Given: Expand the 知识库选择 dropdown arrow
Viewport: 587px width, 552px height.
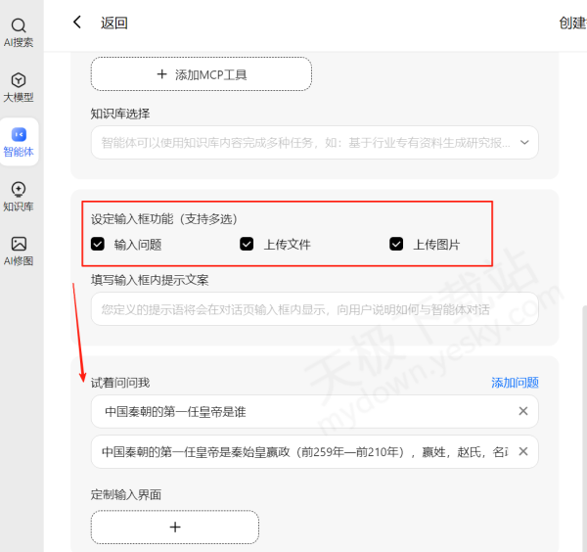Looking at the screenshot, I should click(x=524, y=143).
